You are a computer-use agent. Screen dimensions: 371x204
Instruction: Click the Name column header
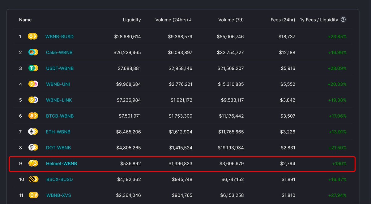coord(25,20)
